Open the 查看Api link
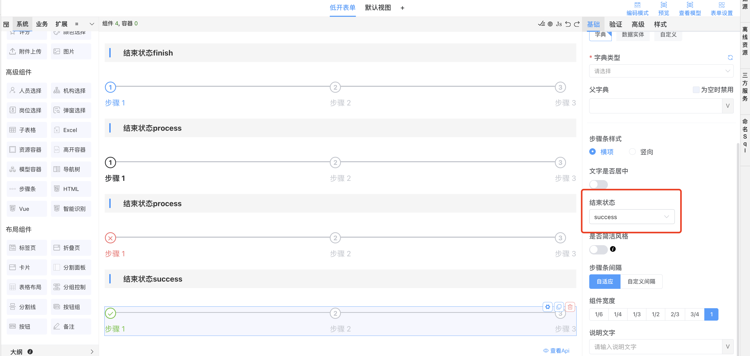The width and height of the screenshot is (750, 356). click(x=556, y=351)
